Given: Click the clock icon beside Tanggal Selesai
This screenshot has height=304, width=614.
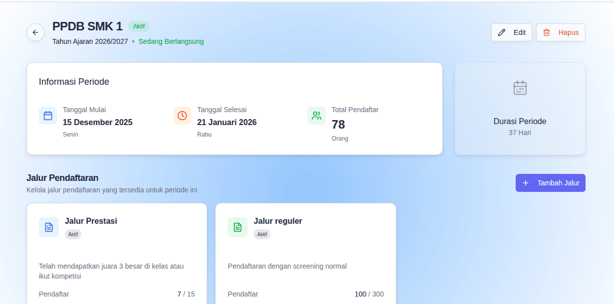Looking at the screenshot, I should [x=182, y=115].
